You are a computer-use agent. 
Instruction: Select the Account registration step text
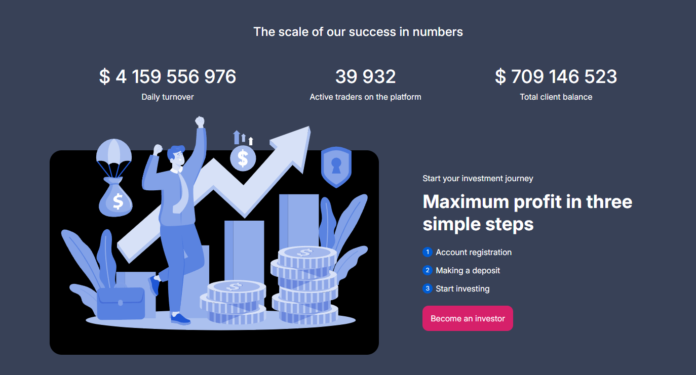pyautogui.click(x=474, y=252)
